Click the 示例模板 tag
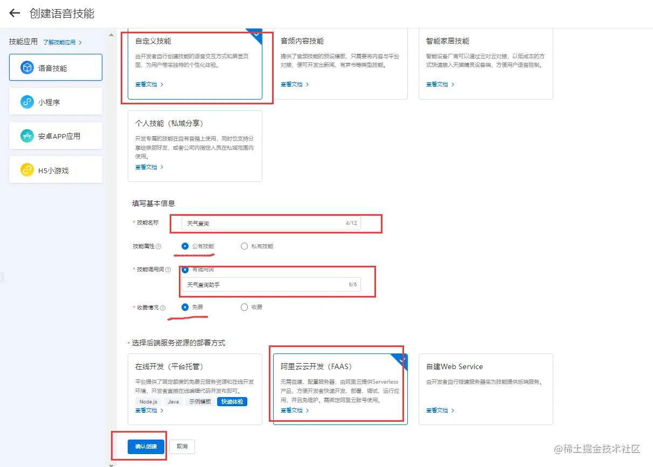653x467 pixels. point(200,402)
